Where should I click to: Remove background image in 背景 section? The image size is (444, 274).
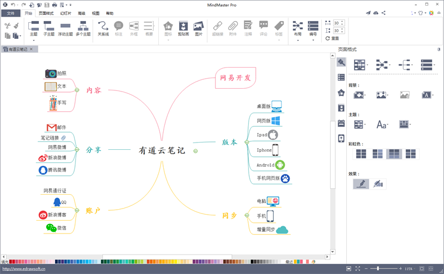click(405, 95)
